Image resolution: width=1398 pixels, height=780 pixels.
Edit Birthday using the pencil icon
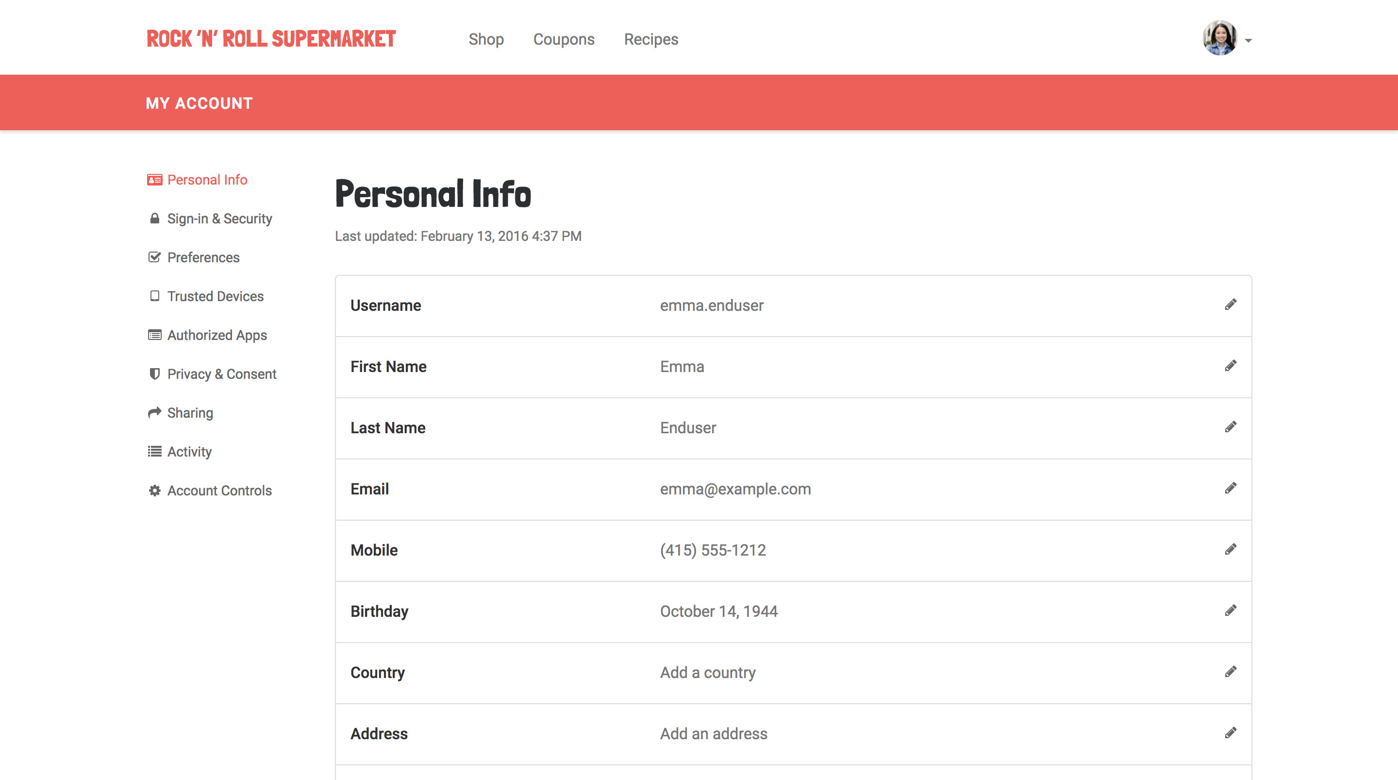click(x=1231, y=610)
